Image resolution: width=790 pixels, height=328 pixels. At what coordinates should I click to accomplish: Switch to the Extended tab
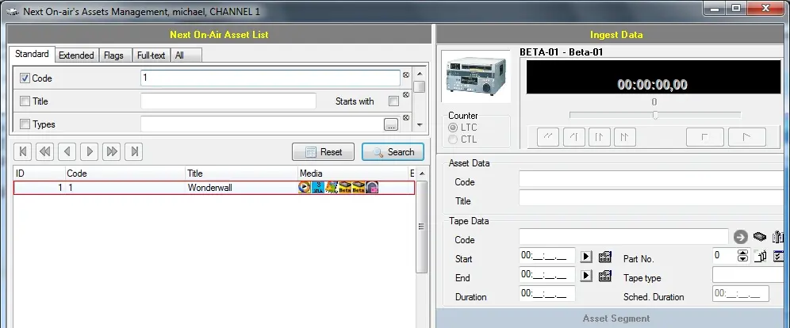pyautogui.click(x=76, y=55)
